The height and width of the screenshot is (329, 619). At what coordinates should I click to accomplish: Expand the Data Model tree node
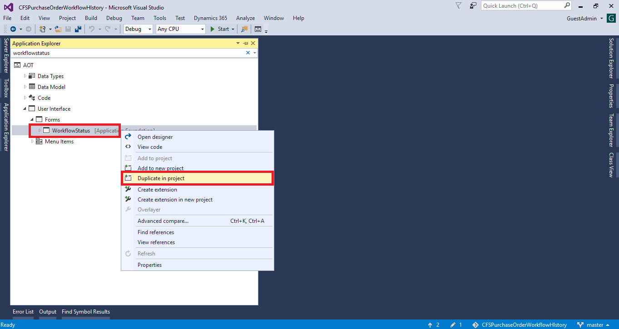(25, 87)
